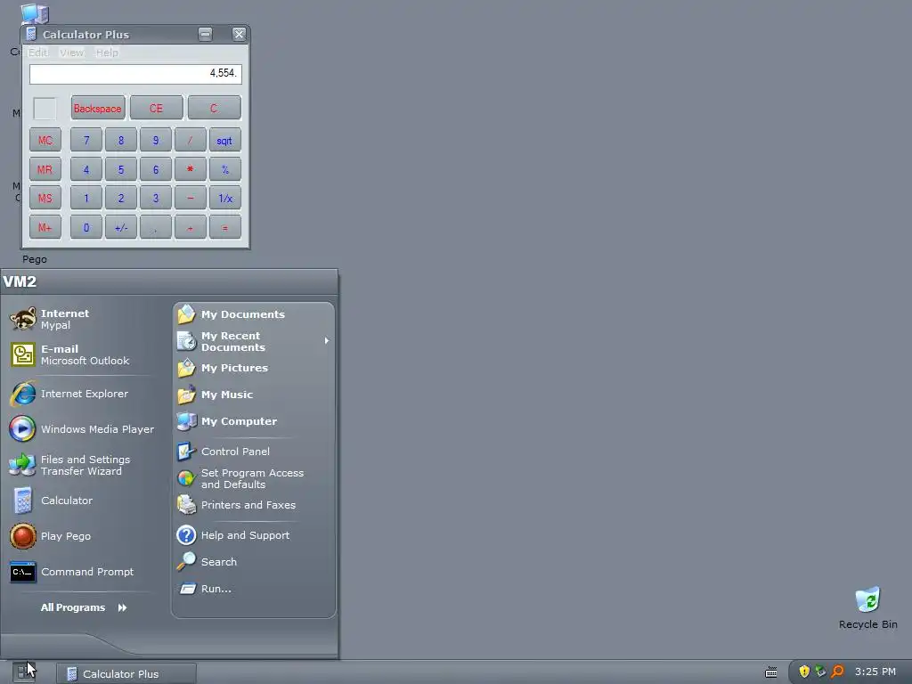Click the on-screen keyboard taskbar icon
Screen dimensions: 912x684
point(771,672)
